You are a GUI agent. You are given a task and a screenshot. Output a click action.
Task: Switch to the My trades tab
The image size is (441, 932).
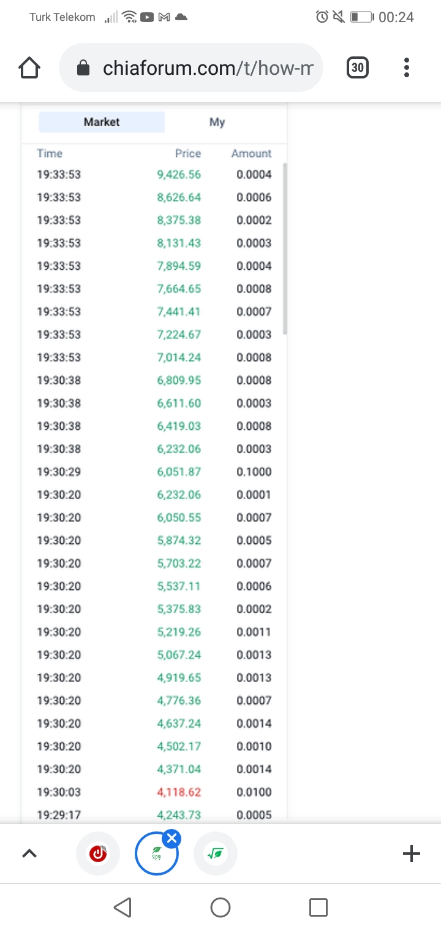217,122
